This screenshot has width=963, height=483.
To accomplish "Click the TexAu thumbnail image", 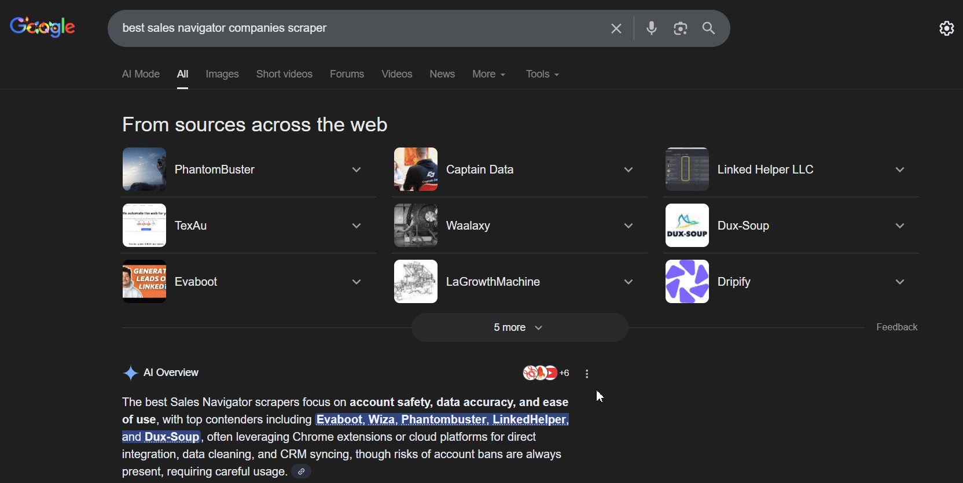I will [144, 225].
